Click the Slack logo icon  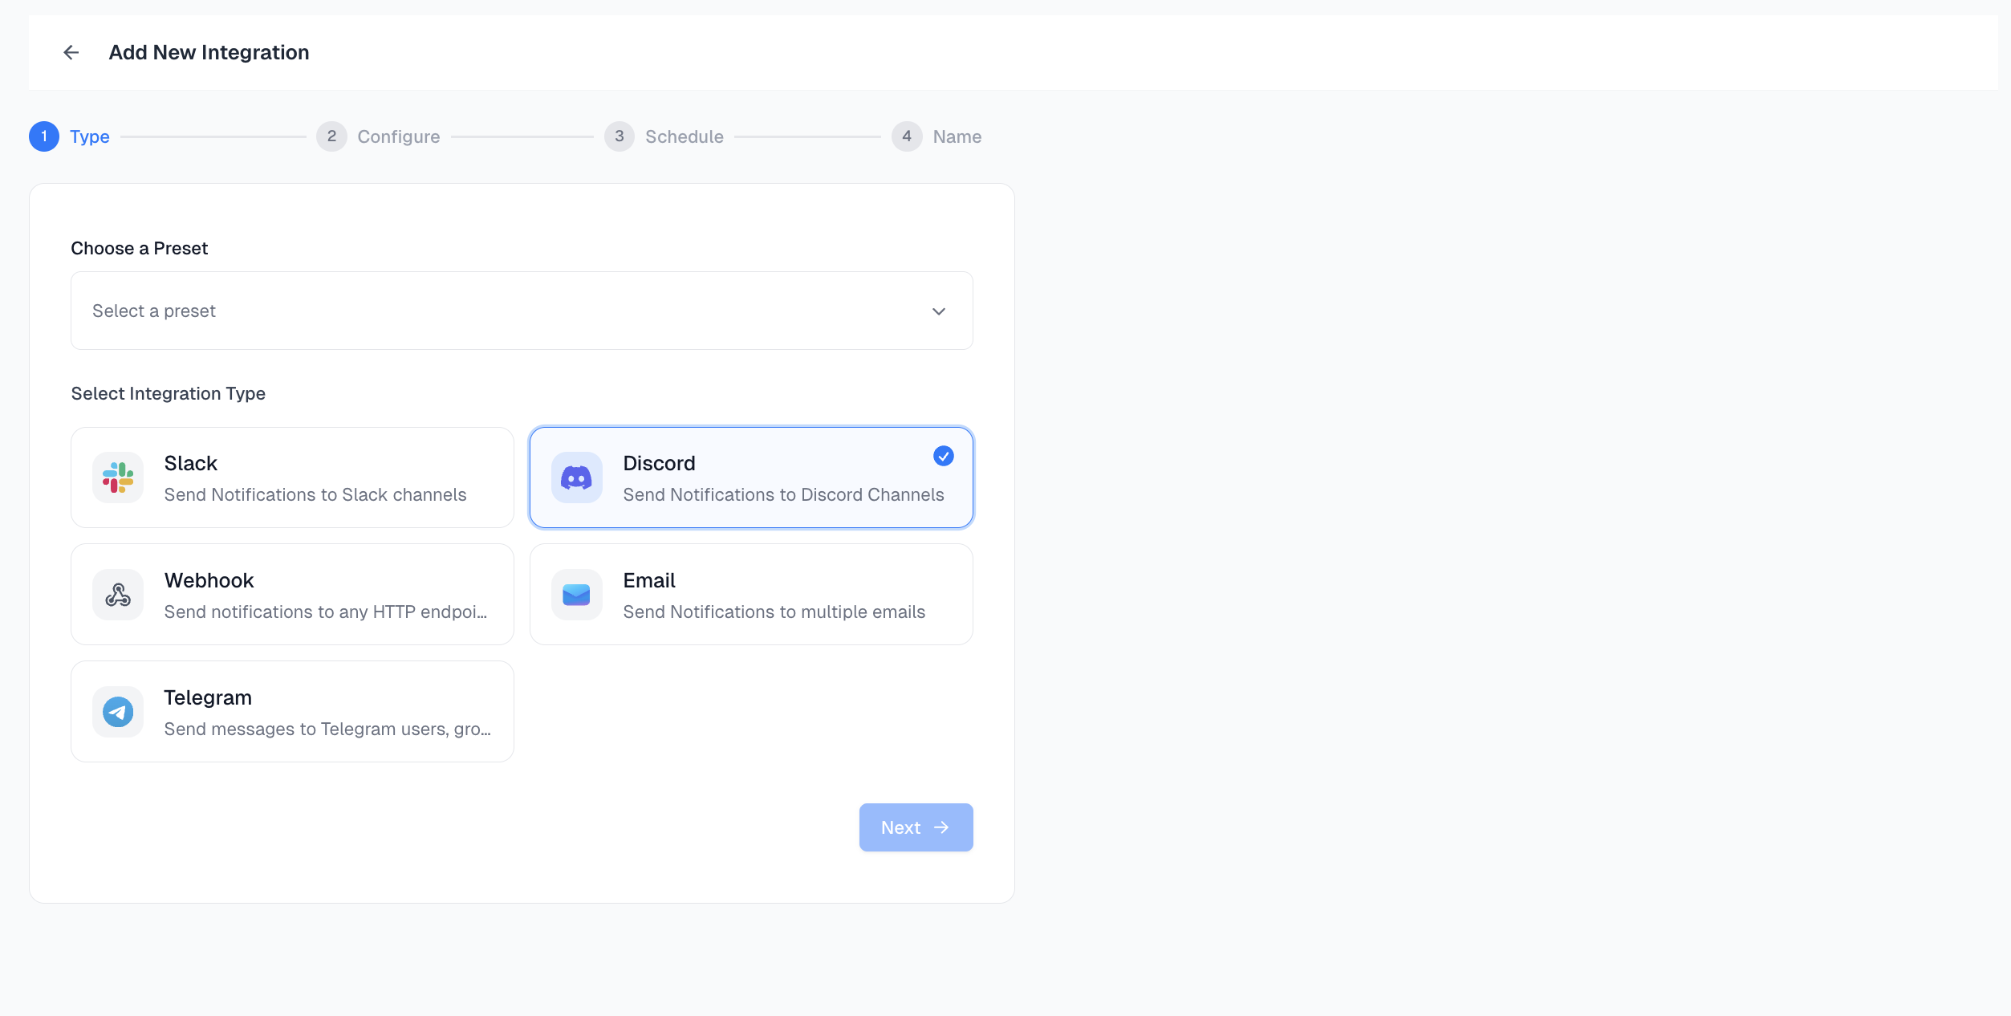(x=118, y=478)
